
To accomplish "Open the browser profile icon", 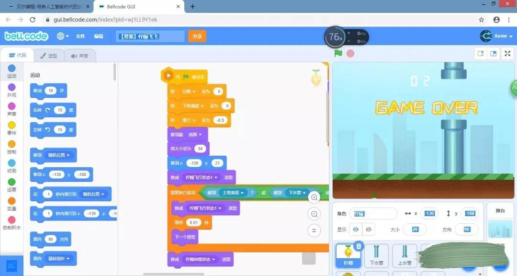I will (x=496, y=20).
